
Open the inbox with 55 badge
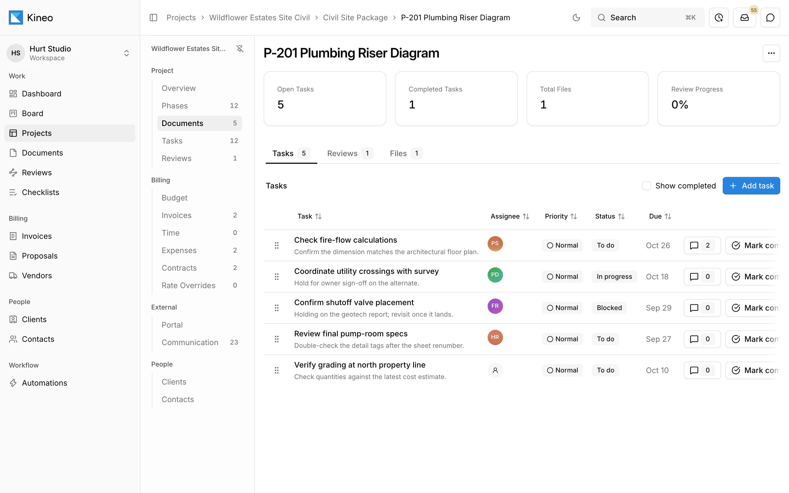click(x=744, y=18)
